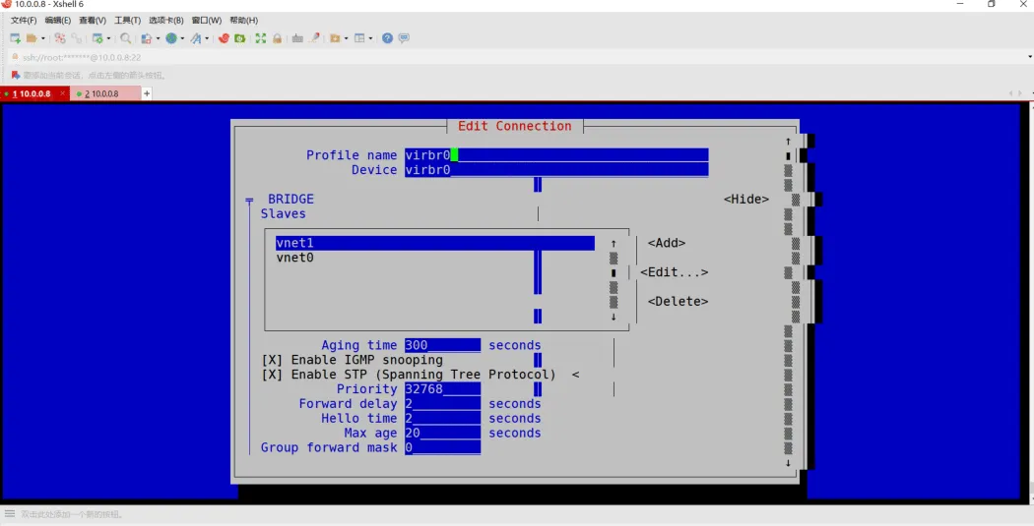The image size is (1034, 526).
Task: Click the padlock lock screen icon
Action: (x=277, y=38)
